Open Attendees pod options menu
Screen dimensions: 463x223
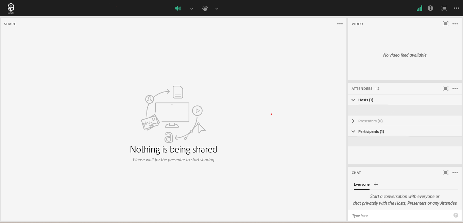(455, 88)
